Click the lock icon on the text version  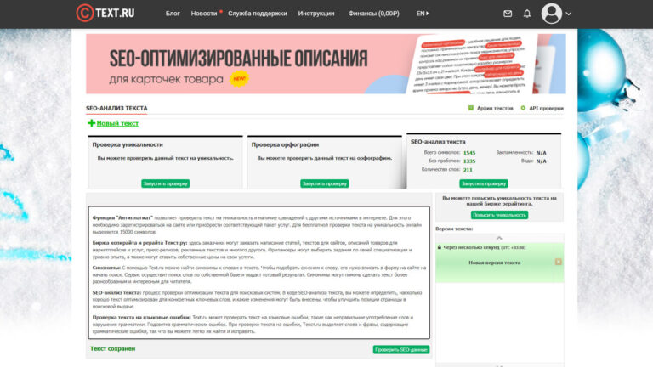click(440, 247)
